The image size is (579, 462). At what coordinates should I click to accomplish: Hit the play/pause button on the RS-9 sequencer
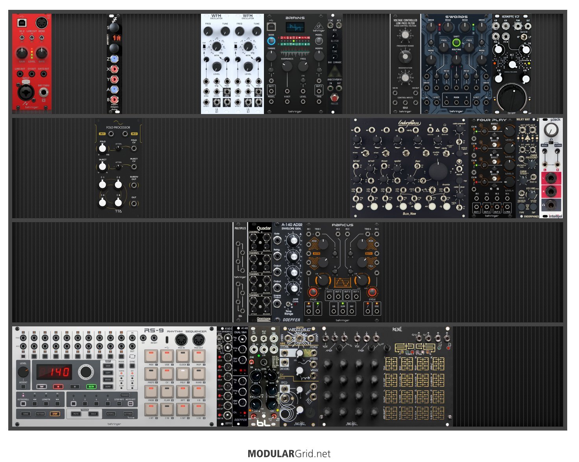(91, 387)
